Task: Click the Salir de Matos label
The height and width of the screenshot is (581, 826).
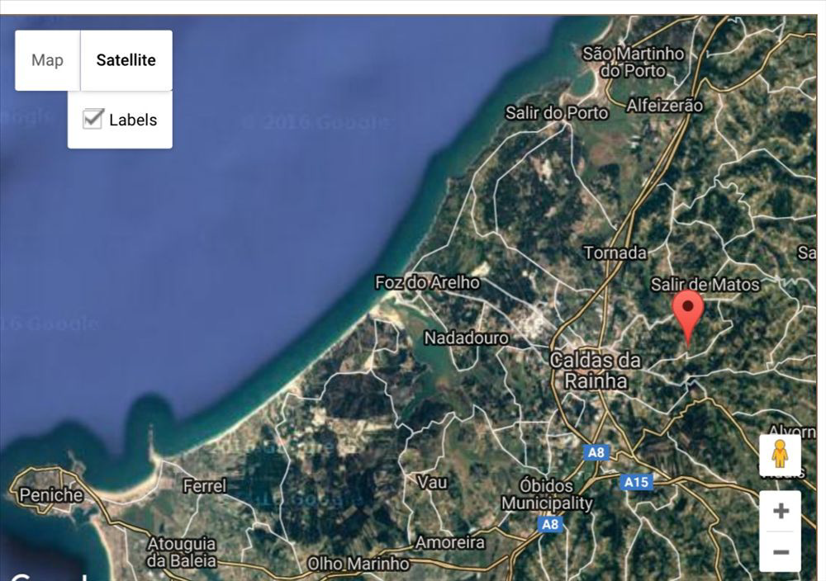Action: coord(705,285)
